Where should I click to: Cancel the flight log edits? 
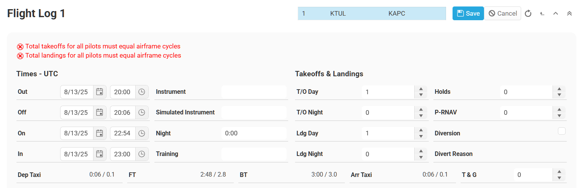pos(502,13)
